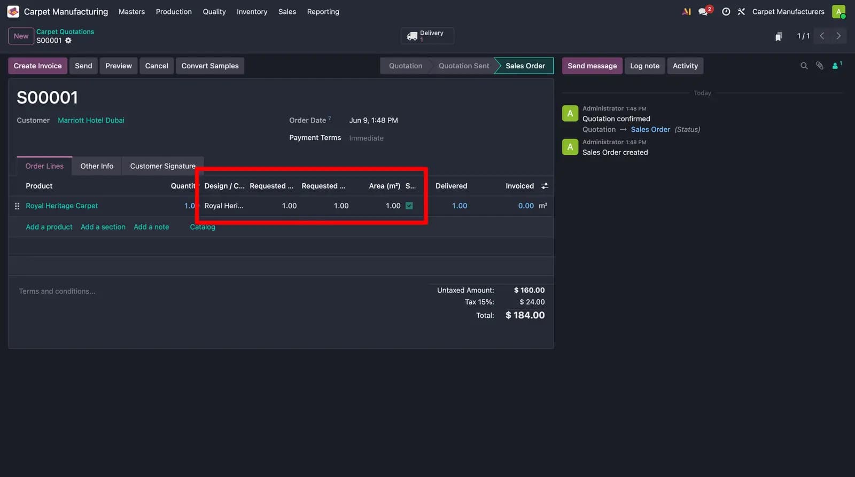The width and height of the screenshot is (855, 477).
Task: Select the Order Lines tab
Action: coord(44,166)
